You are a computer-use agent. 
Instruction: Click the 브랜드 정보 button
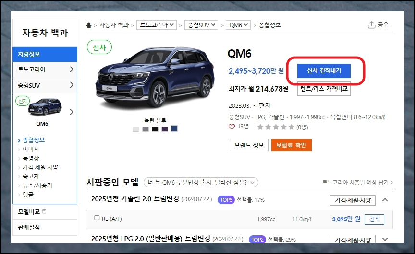(249, 145)
